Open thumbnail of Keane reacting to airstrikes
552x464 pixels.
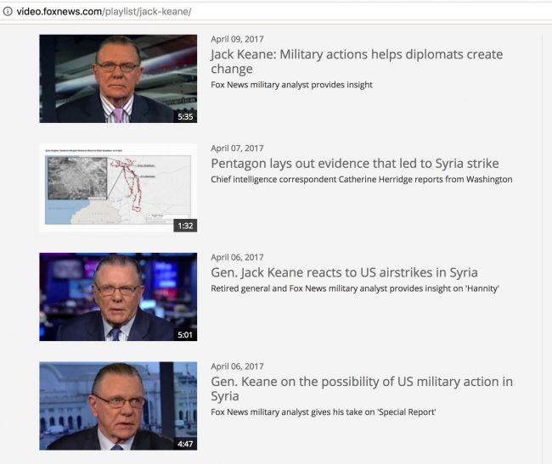pyautogui.click(x=118, y=297)
